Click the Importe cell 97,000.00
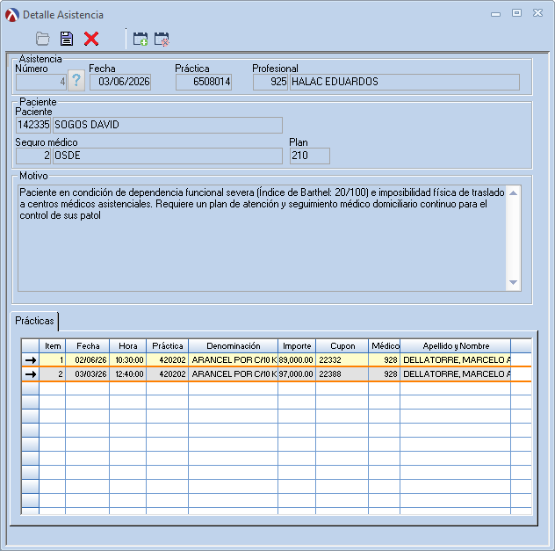This screenshot has width=555, height=551. tap(297, 374)
